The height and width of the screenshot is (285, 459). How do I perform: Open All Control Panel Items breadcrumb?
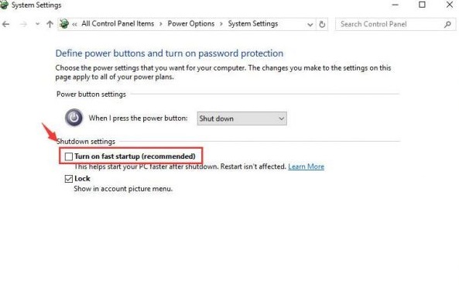click(x=118, y=24)
